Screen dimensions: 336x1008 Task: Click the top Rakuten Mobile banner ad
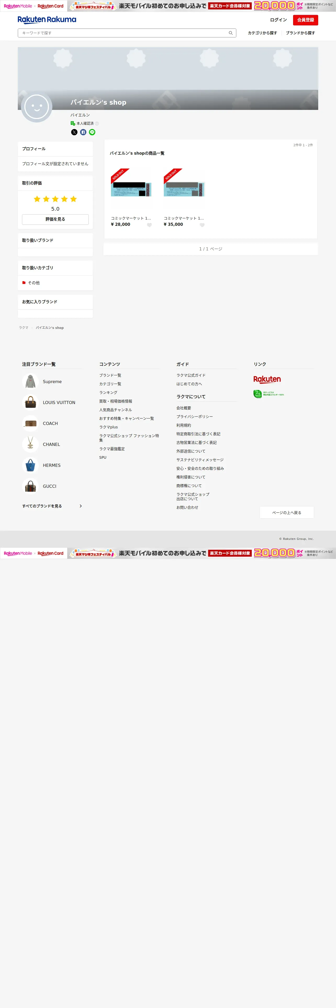click(168, 6)
